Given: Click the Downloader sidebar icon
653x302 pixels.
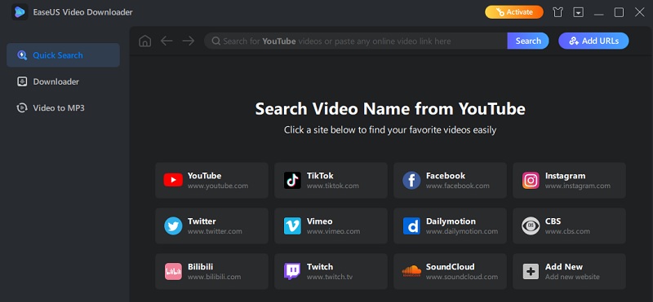Looking at the screenshot, I should pos(22,82).
